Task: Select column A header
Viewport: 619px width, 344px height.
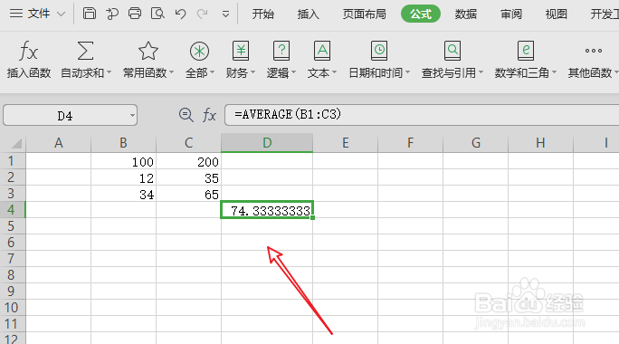Action: tap(59, 142)
